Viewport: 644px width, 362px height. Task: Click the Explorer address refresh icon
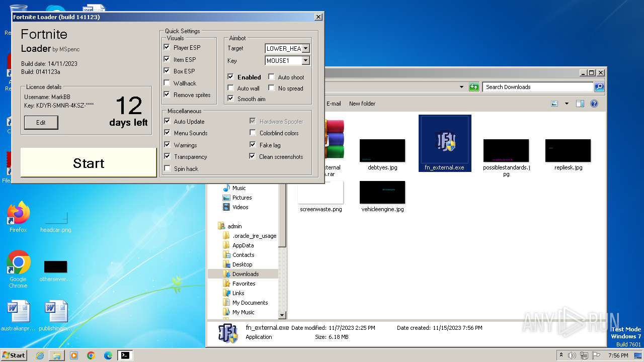pyautogui.click(x=474, y=87)
